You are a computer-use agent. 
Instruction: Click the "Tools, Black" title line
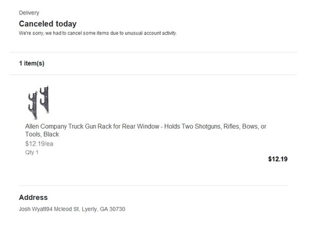[x=42, y=134]
